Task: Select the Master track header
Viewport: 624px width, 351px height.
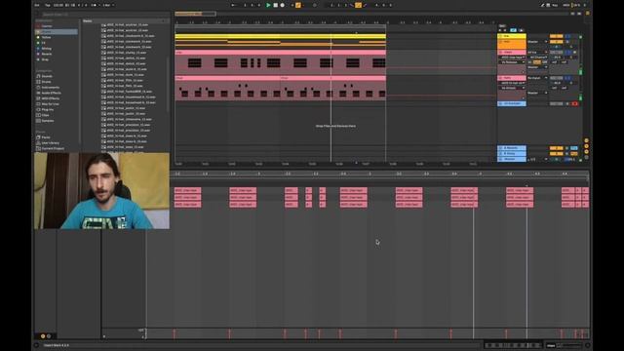Action: pos(511,159)
